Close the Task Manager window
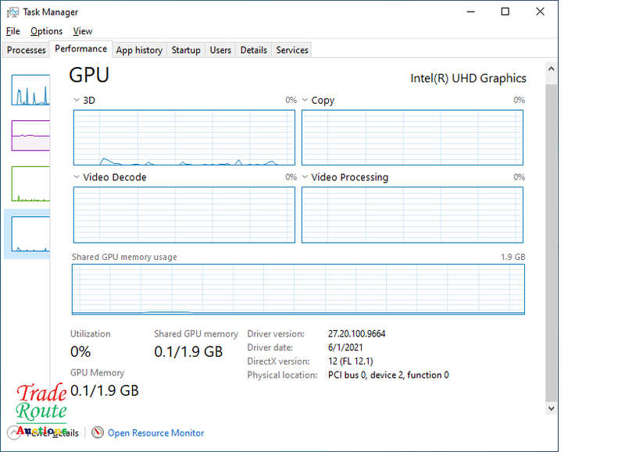 [540, 12]
